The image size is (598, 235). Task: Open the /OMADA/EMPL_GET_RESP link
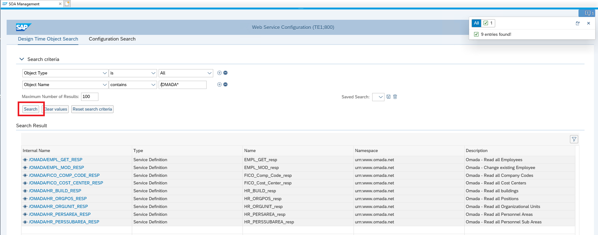pyautogui.click(x=56, y=160)
